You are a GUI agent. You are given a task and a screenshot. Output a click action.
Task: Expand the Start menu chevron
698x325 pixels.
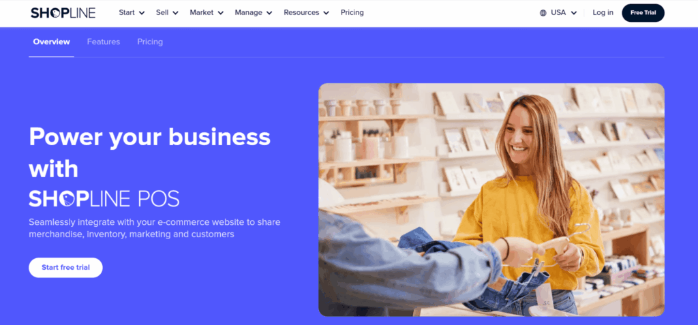[x=142, y=13]
